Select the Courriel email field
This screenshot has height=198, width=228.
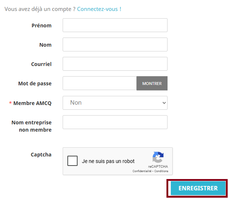[x=115, y=64]
